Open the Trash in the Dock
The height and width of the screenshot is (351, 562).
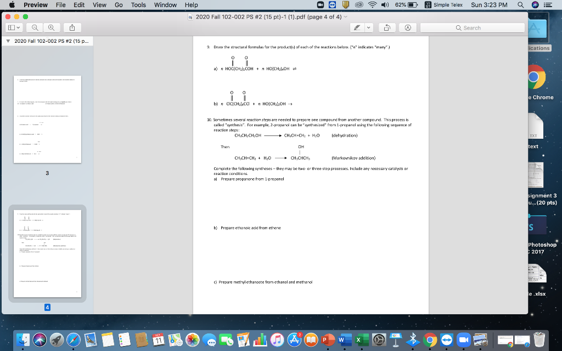(x=539, y=339)
